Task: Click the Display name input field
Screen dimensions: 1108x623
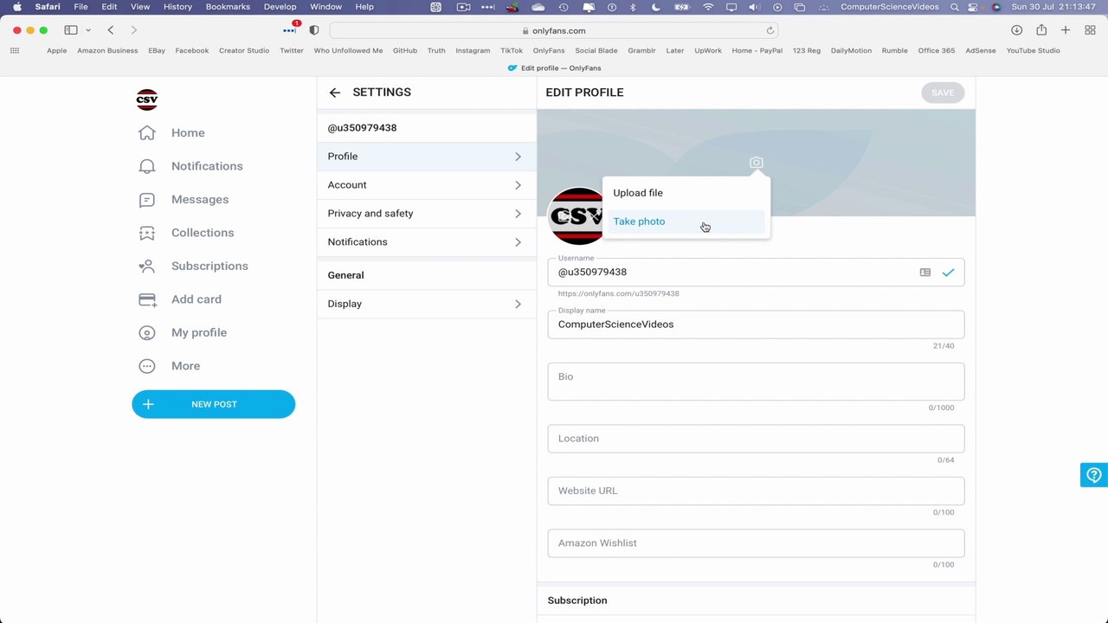Action: [x=756, y=324]
